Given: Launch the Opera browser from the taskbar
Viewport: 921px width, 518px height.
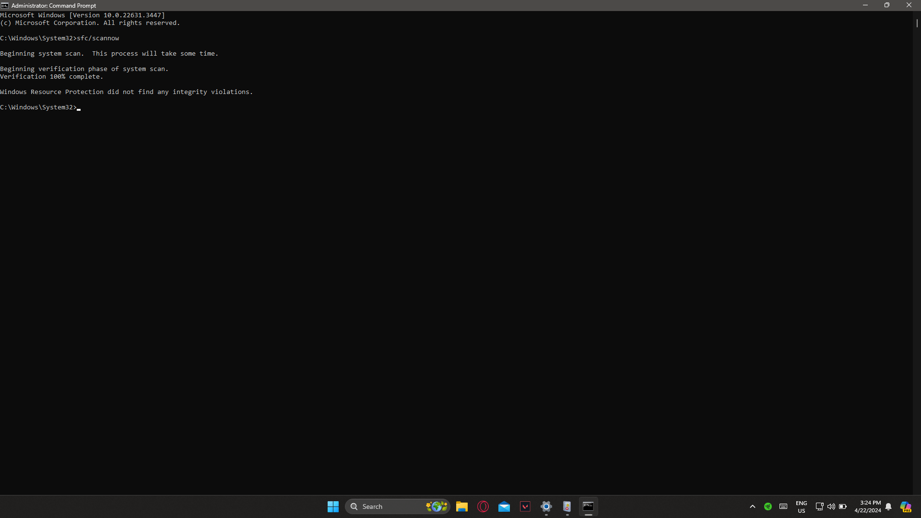Looking at the screenshot, I should point(483,506).
